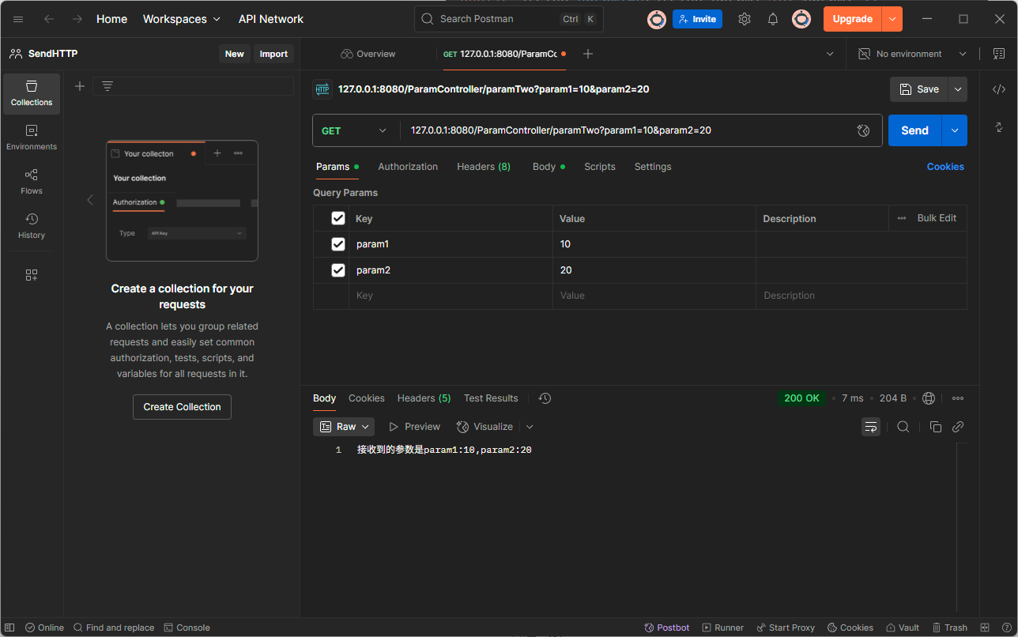The image size is (1018, 637).
Task: Open the Visualize options dropdown arrow
Action: pyautogui.click(x=530, y=427)
